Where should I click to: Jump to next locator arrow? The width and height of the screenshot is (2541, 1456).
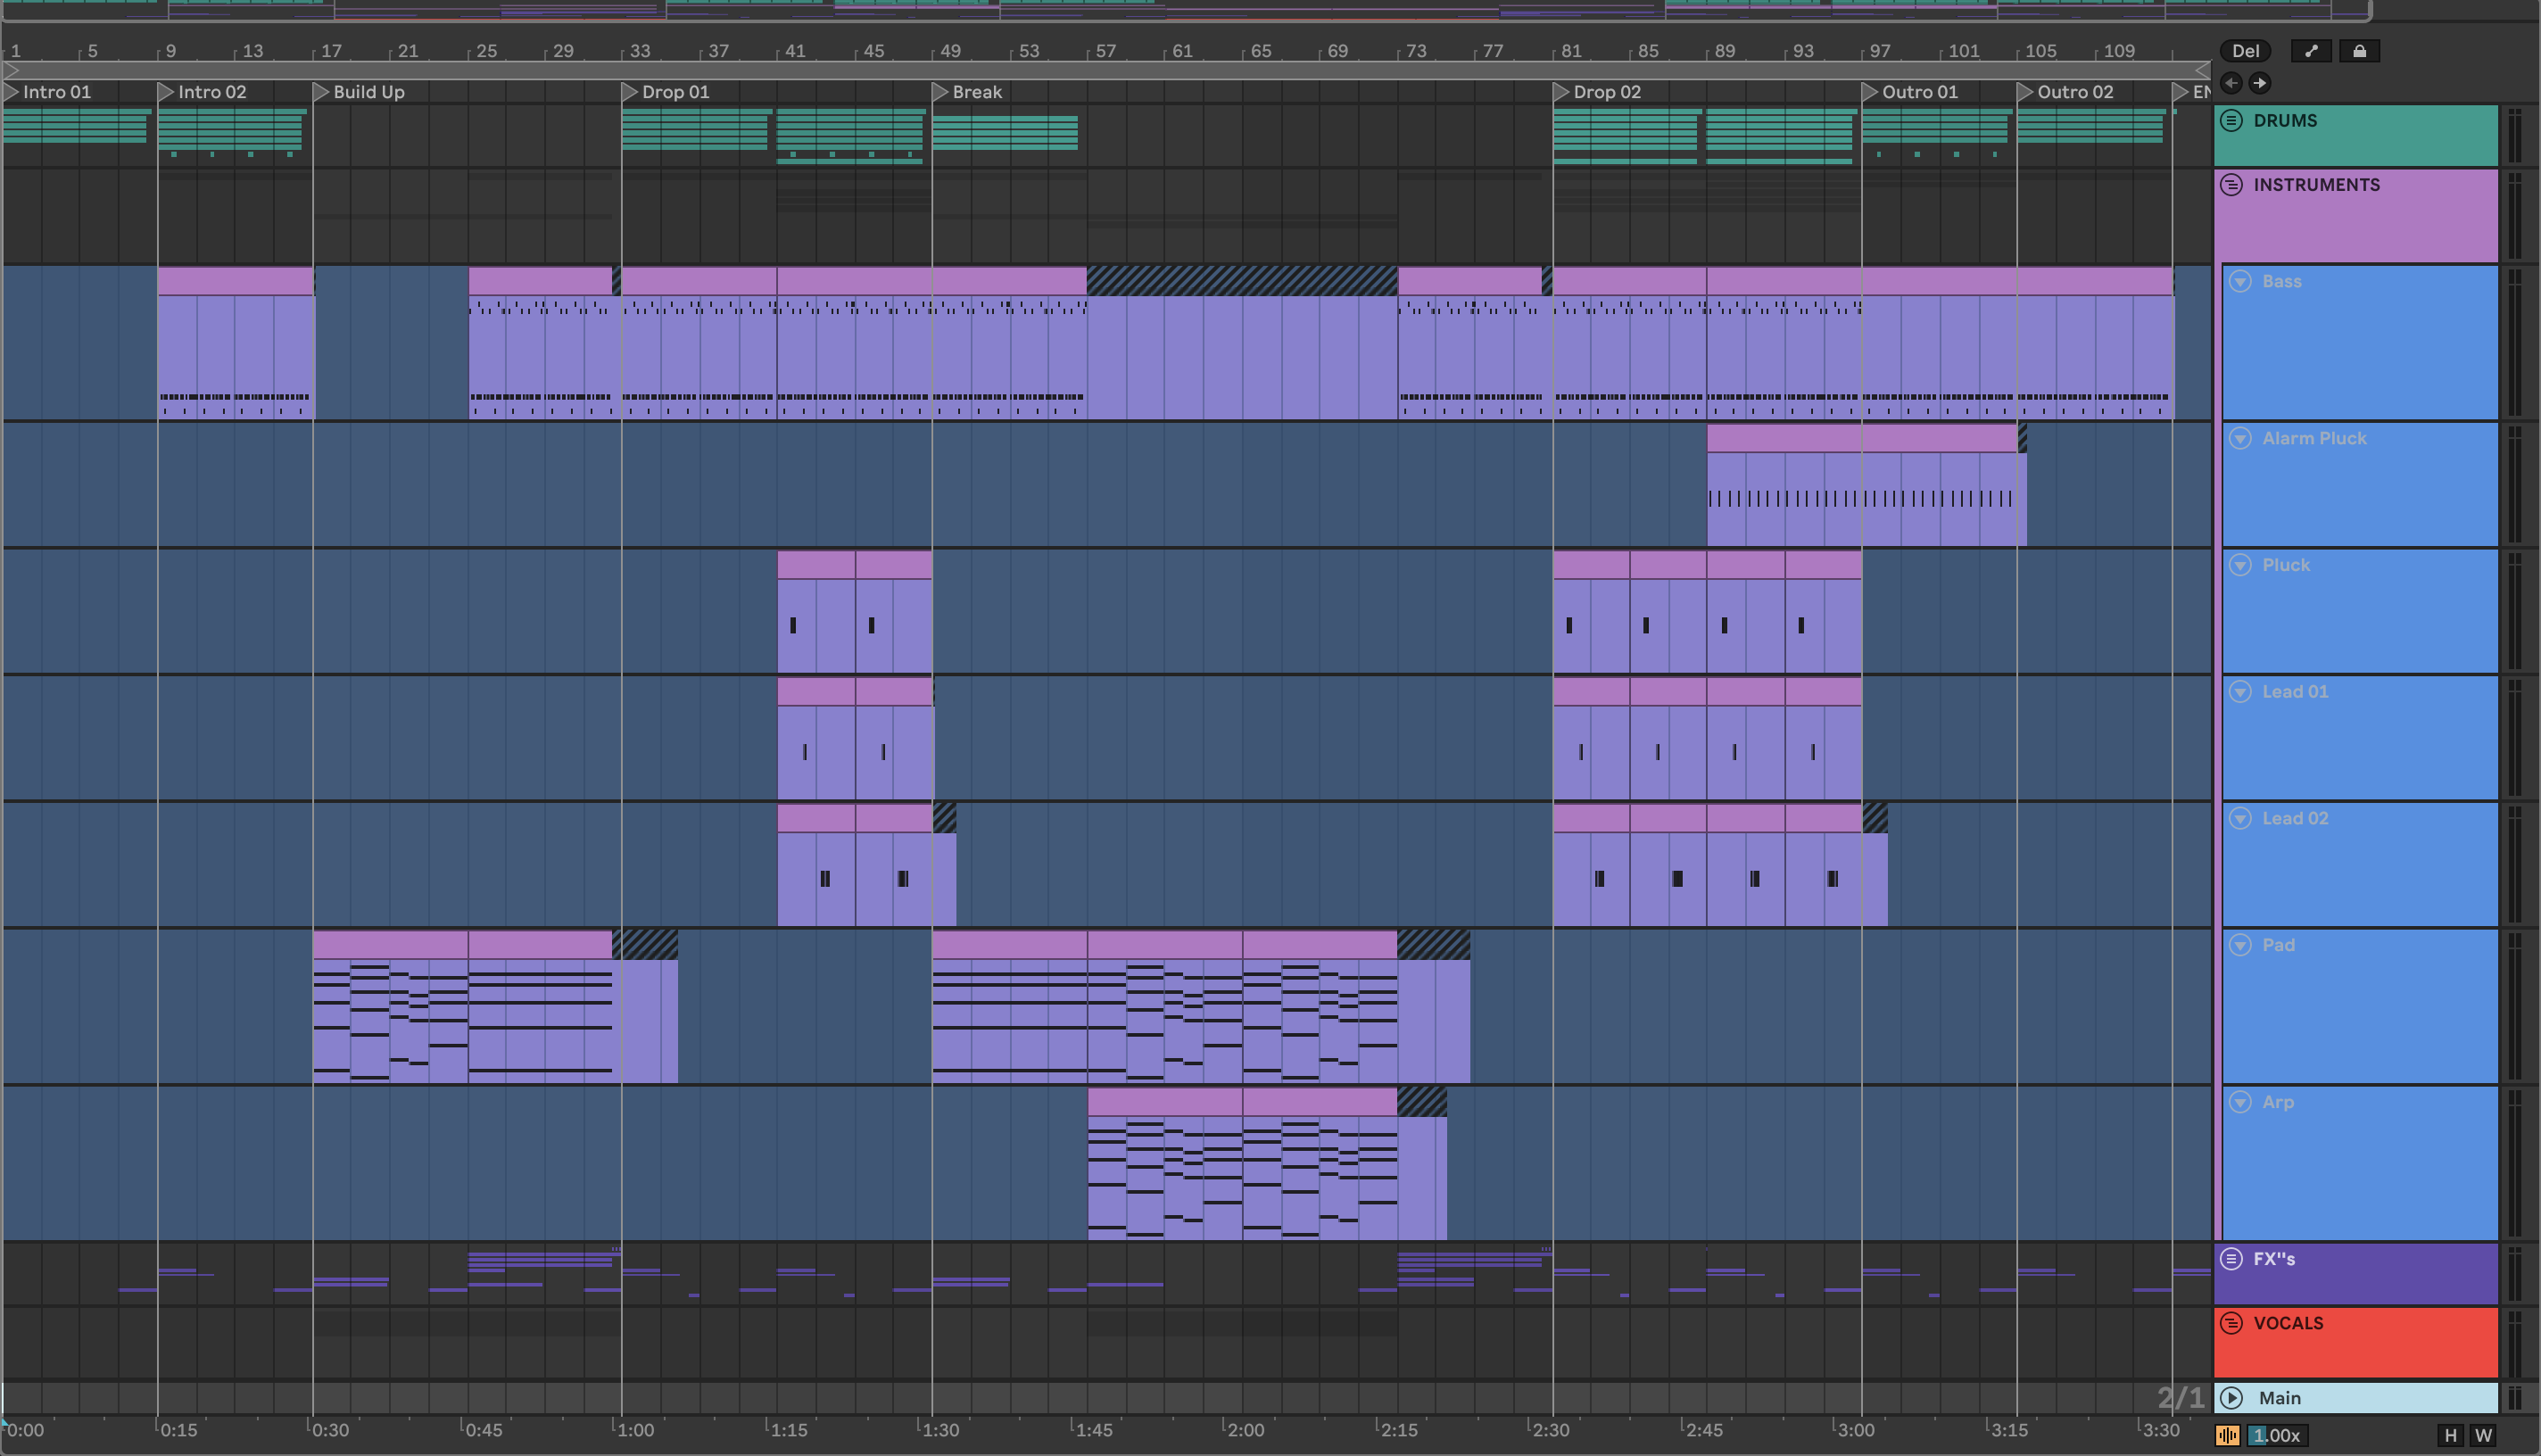2259,83
